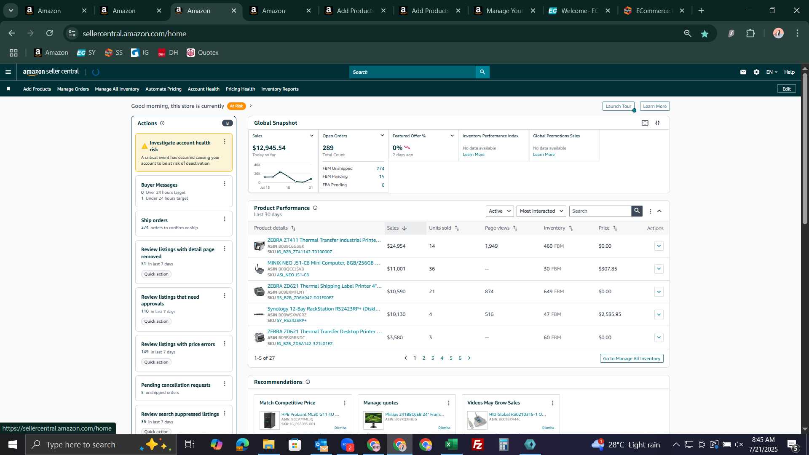
Task: Click the Product Performance info icon
Action: tap(315, 208)
